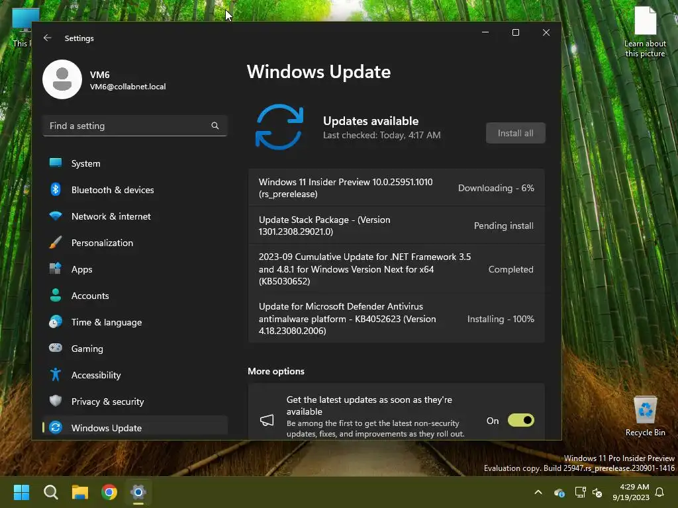Click Install all button
Viewport: 678px width, 508px height.
click(x=515, y=133)
